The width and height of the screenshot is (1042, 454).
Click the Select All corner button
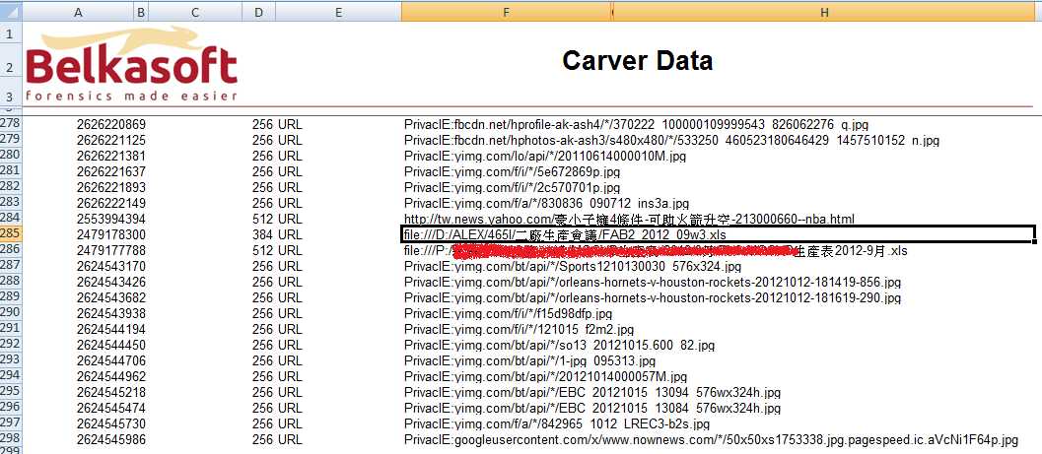coord(11,12)
